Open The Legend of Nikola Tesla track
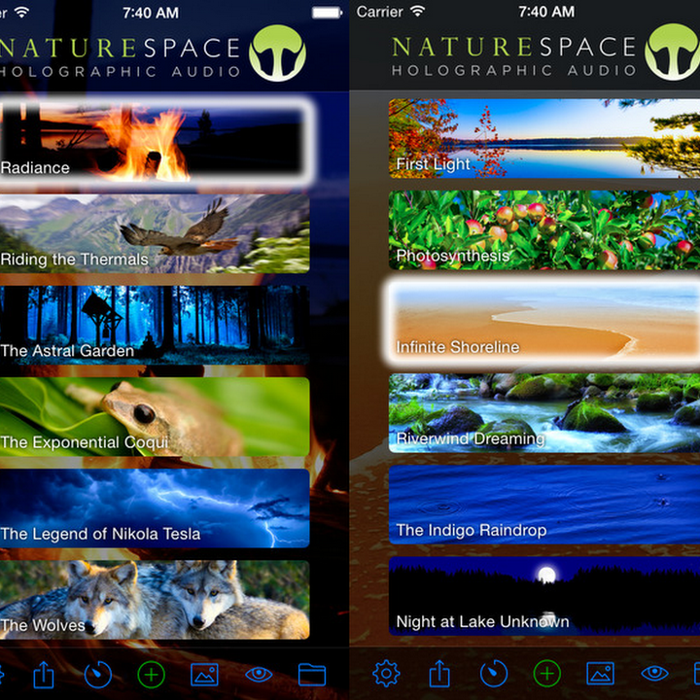 click(155, 508)
